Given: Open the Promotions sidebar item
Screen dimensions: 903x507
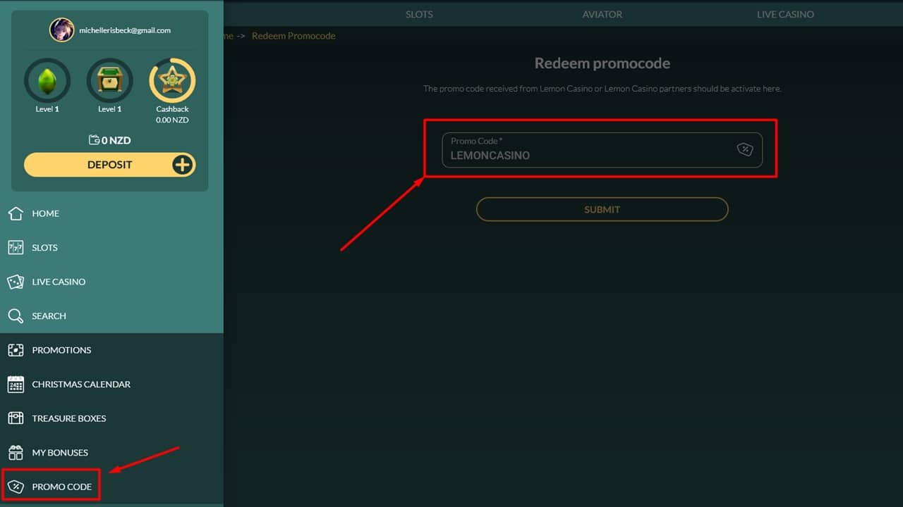Looking at the screenshot, I should point(61,350).
